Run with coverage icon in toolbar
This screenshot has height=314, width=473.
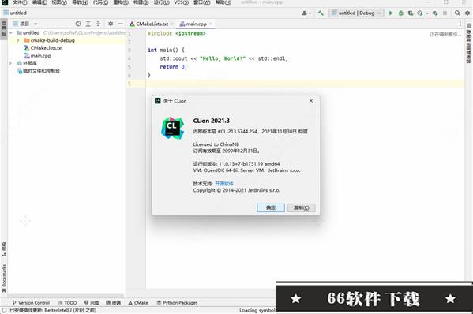coord(411,13)
